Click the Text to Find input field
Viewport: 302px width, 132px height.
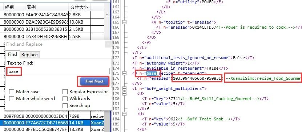59,71
